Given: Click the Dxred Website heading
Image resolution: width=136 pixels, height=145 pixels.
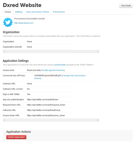Looking at the screenshot, I should pyautogui.click(x=22, y=5).
